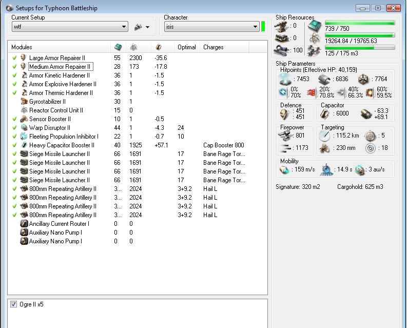Click the Ancillary Current Router I rig icon
Image resolution: width=407 pixels, height=328 pixels.
click(x=24, y=224)
